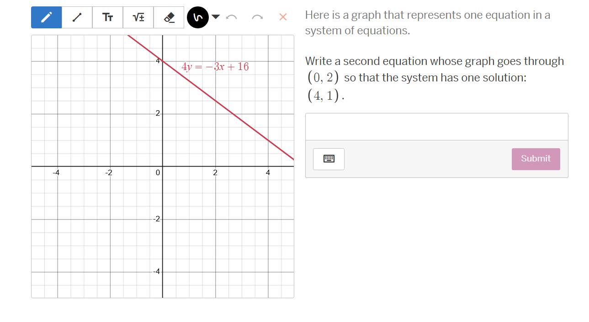Click the origin of the graph
Image resolution: width=589 pixels, height=322 pixels.
pos(163,166)
